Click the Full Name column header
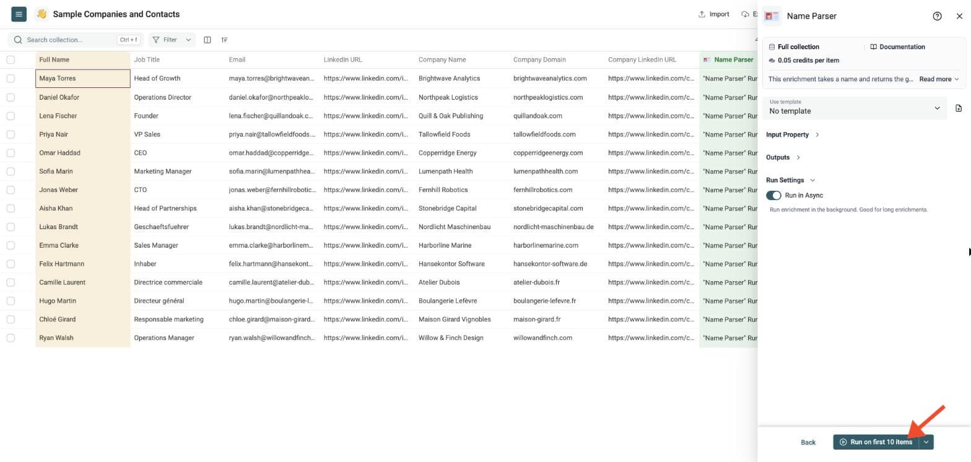Screen dimensions: 971x462 click(x=82, y=59)
